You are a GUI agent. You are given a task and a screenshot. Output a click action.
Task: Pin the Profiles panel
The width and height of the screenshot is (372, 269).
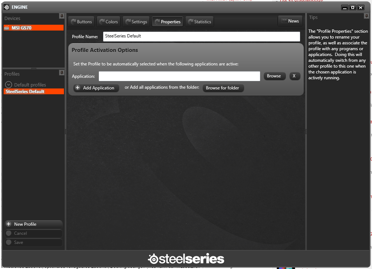point(62,73)
